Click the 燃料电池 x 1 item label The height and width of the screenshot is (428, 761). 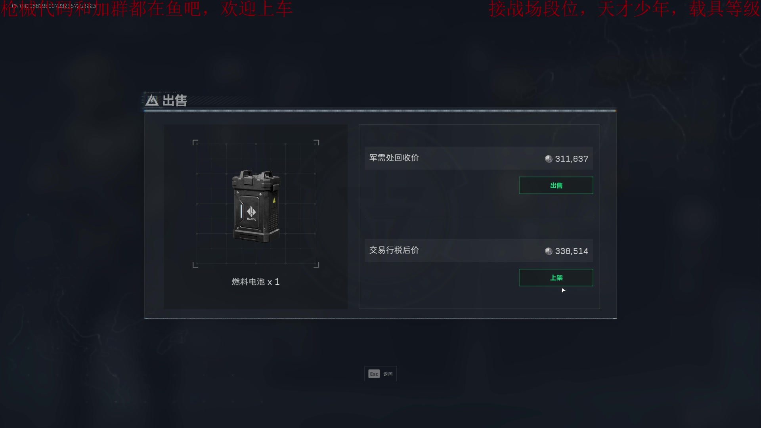[256, 282]
